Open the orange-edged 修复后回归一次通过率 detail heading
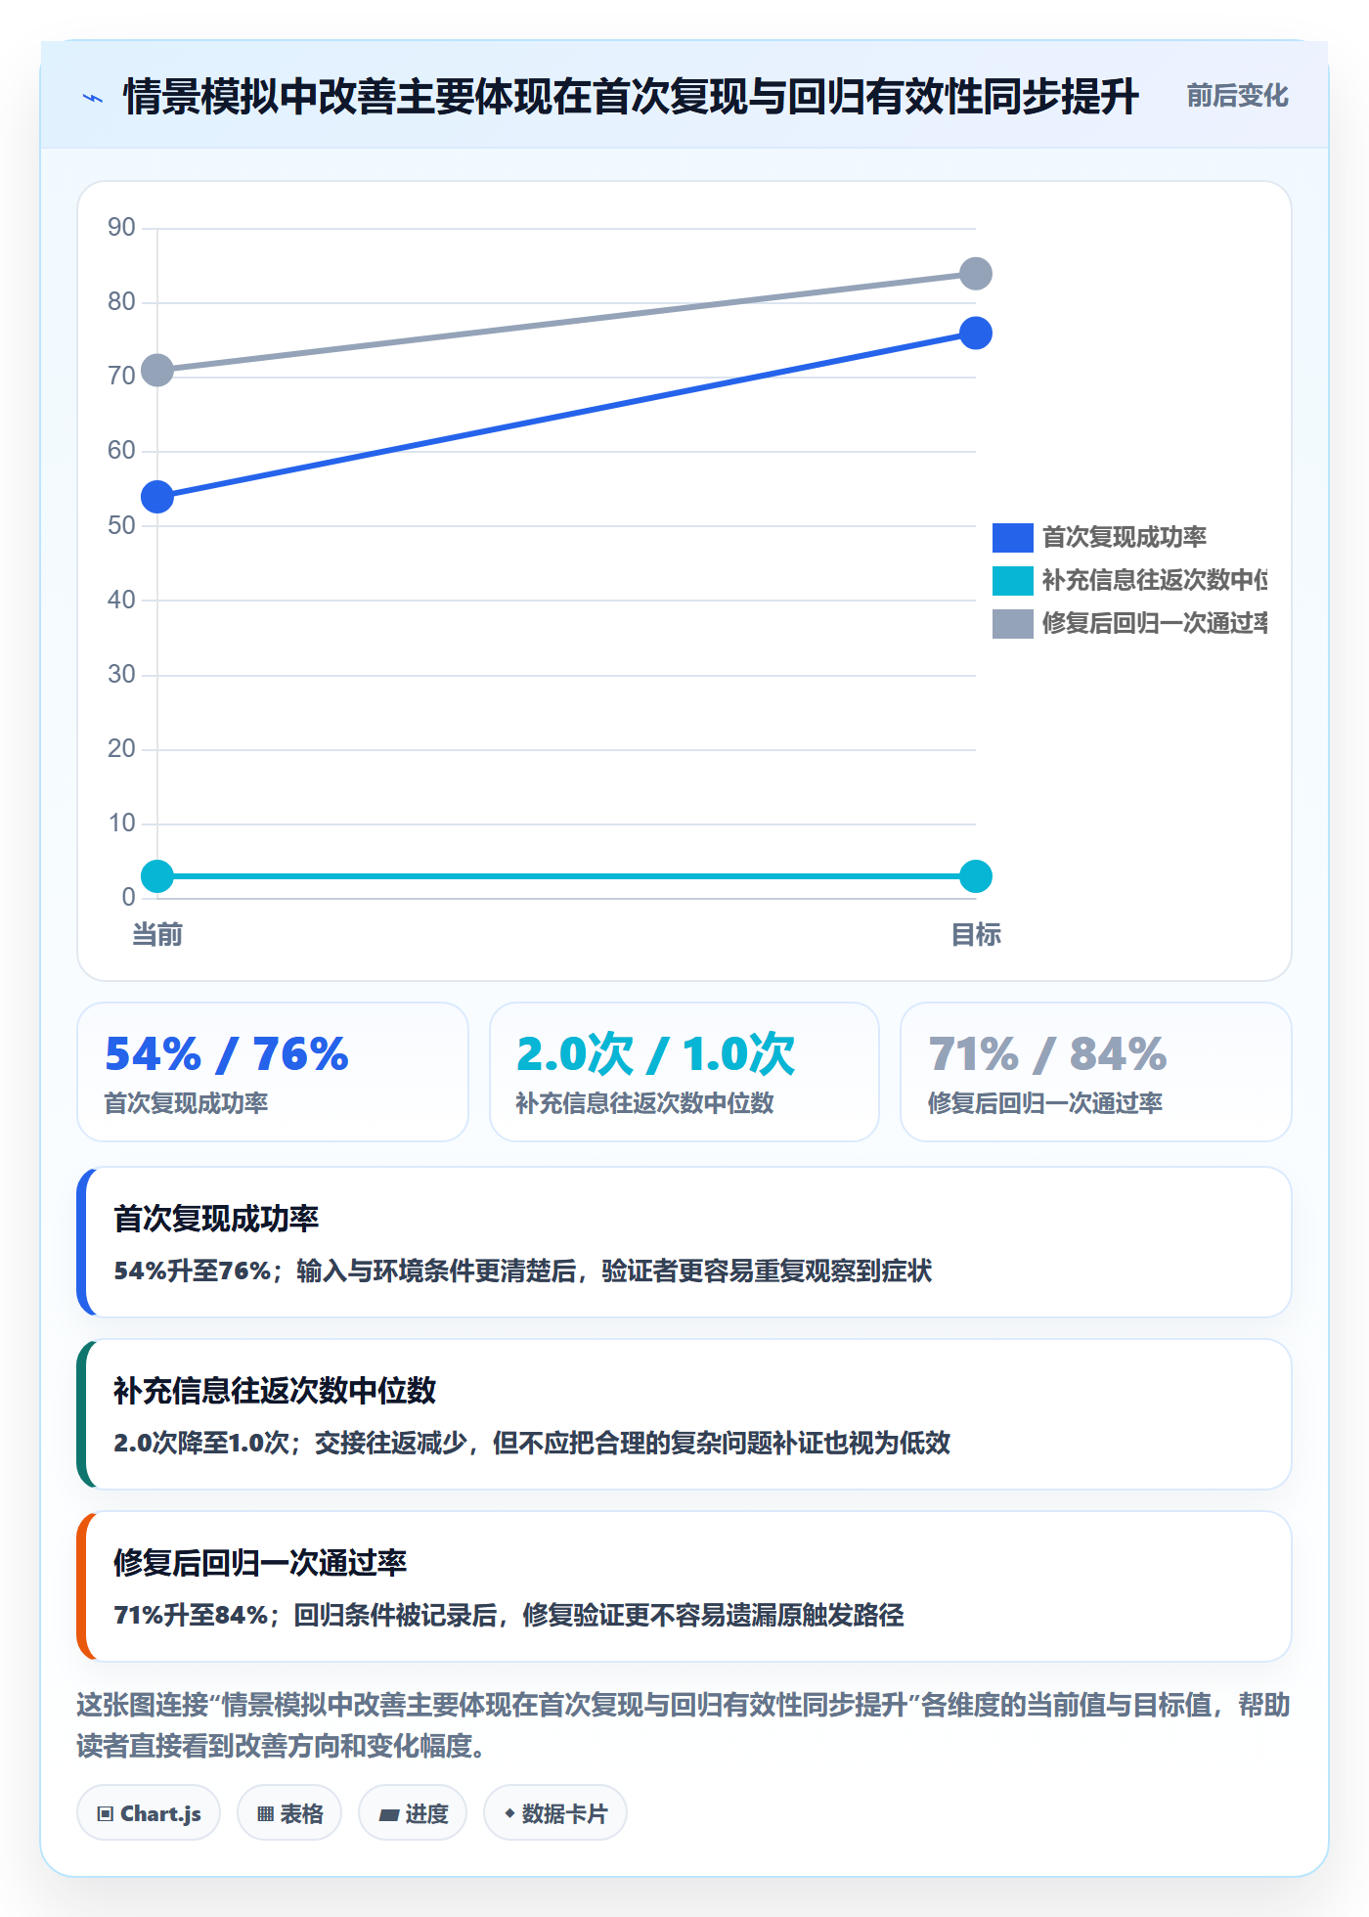1369x1917 pixels. (x=260, y=1563)
